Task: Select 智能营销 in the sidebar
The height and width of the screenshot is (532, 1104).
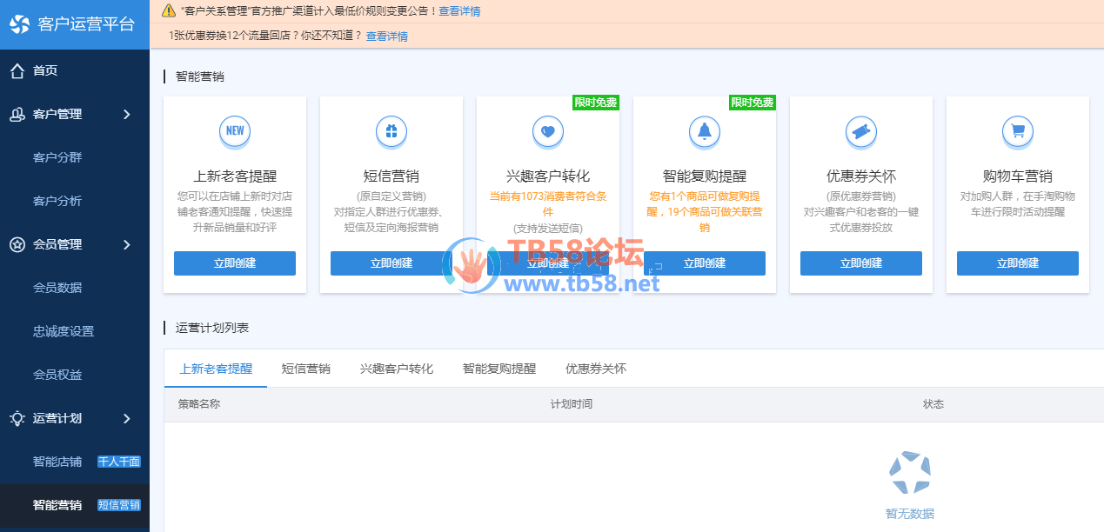Action: [57, 505]
